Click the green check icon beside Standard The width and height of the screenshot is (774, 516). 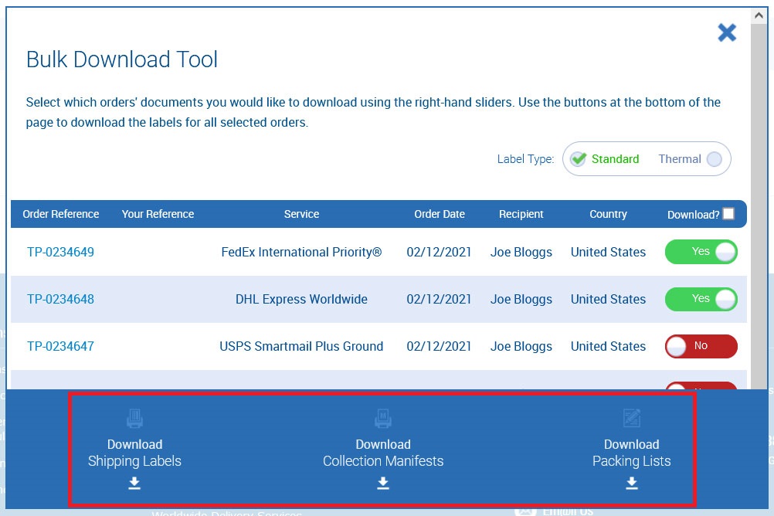[x=578, y=159]
